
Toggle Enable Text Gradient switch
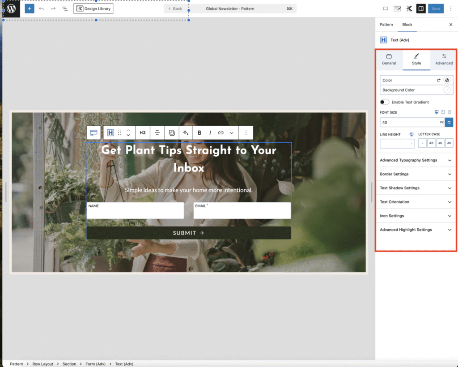[x=385, y=102]
